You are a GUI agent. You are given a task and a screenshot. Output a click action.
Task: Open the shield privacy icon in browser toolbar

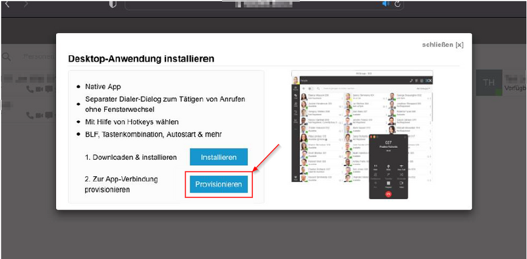tap(113, 5)
